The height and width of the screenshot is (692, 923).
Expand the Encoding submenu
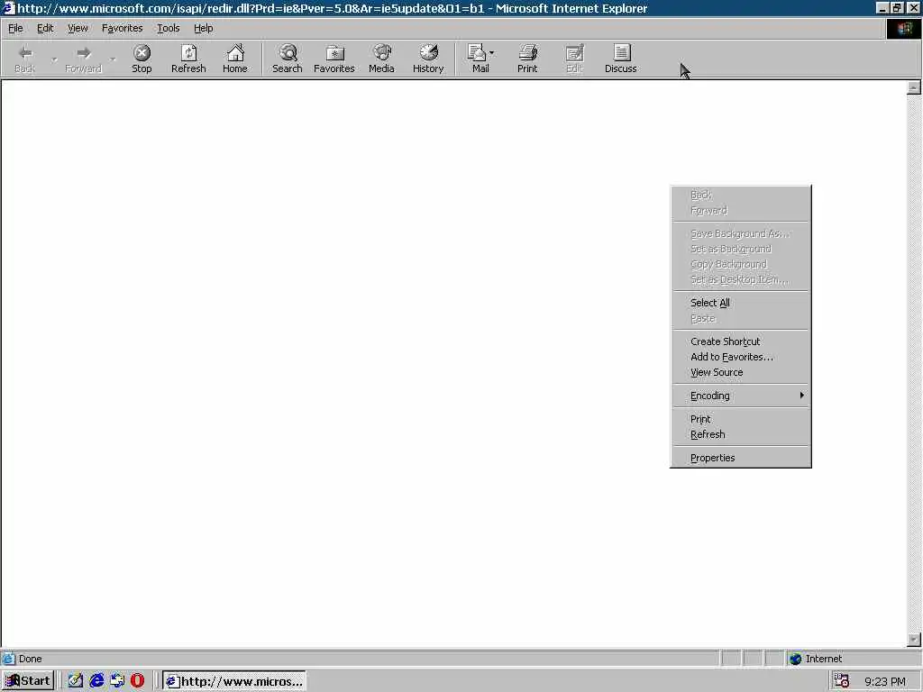click(741, 396)
